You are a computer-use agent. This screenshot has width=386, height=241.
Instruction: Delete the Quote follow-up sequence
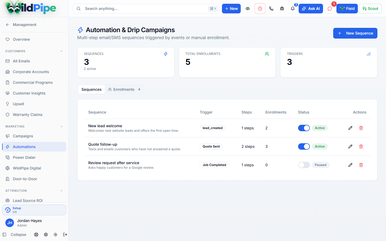click(361, 146)
